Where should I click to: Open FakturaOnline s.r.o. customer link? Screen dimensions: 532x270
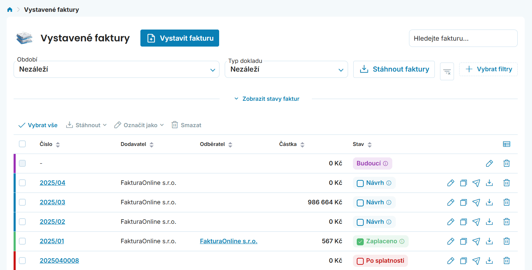click(229, 241)
